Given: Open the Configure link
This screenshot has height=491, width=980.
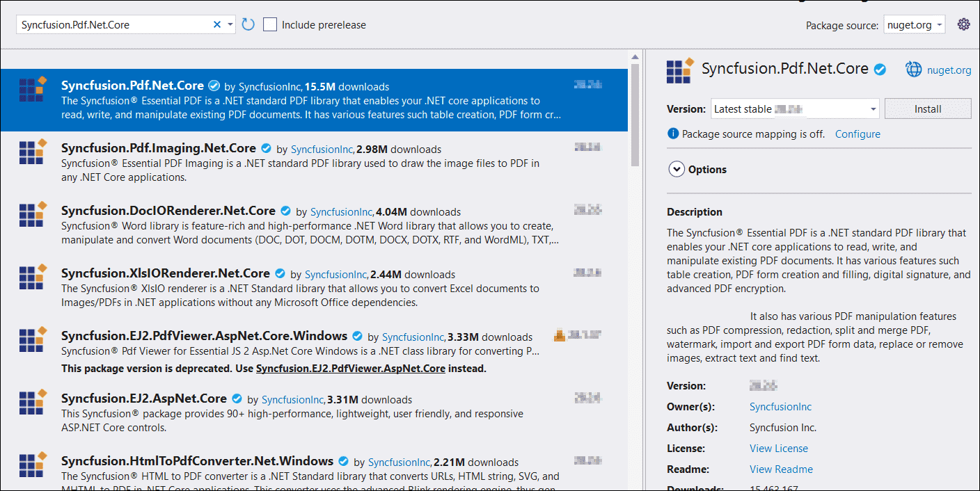Looking at the screenshot, I should pos(857,134).
